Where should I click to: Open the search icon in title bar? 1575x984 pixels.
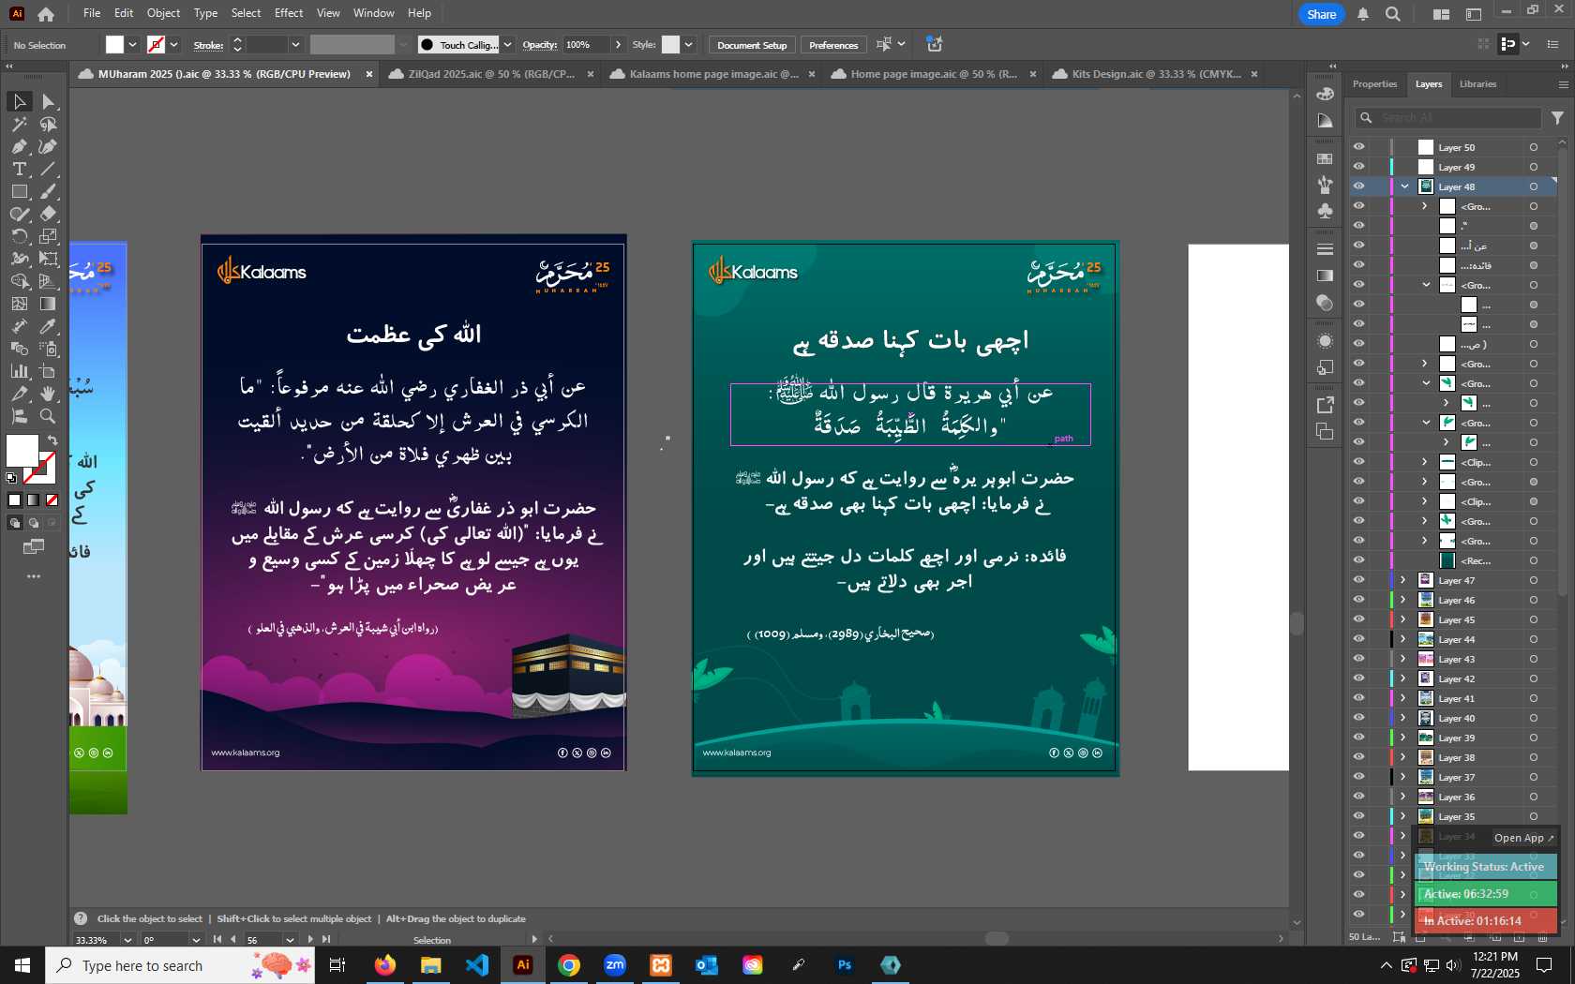[x=1393, y=14]
